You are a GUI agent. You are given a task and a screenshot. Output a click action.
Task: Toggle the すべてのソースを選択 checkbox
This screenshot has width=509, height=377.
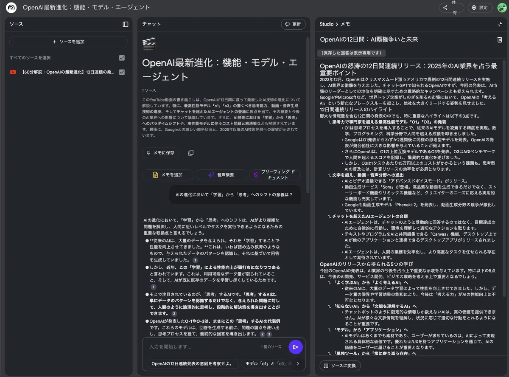(122, 58)
